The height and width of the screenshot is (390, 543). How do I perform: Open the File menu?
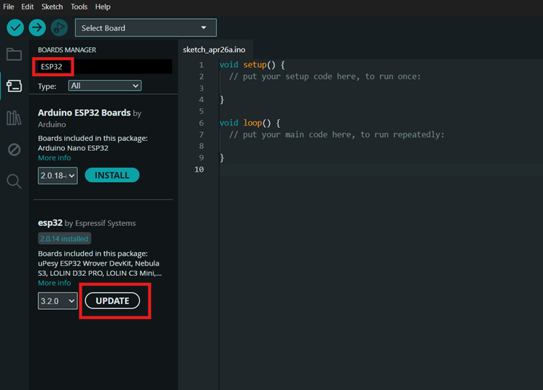9,6
